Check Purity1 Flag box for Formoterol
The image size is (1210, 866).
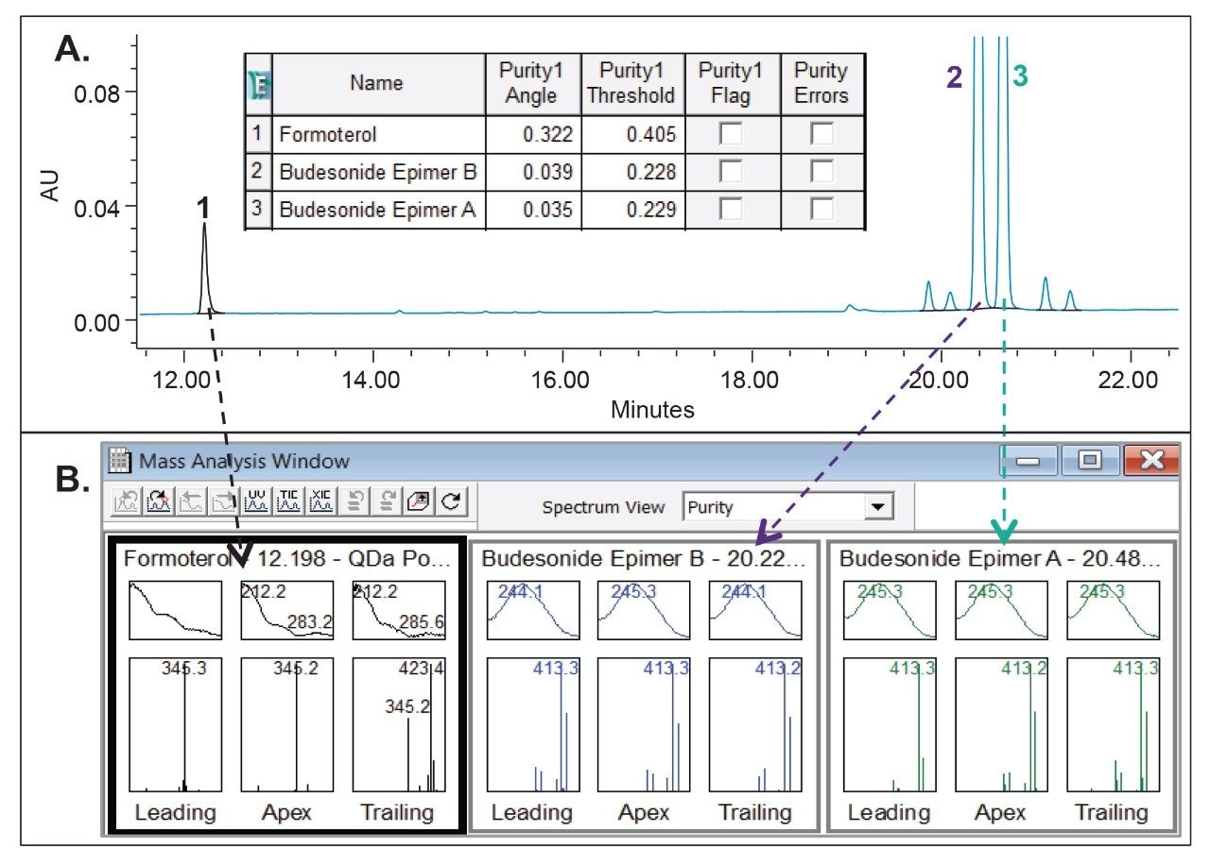(x=729, y=135)
